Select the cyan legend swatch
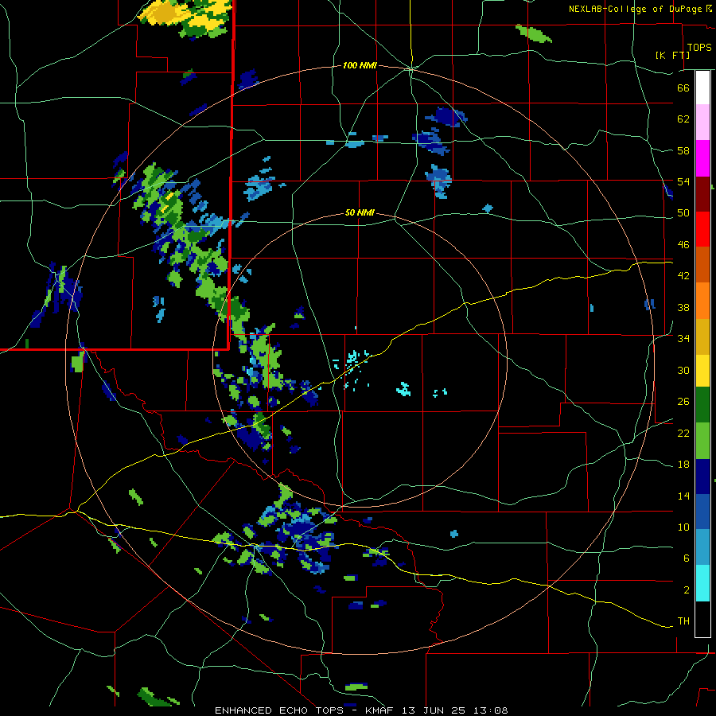Viewport: 716px width, 716px height. (702, 583)
